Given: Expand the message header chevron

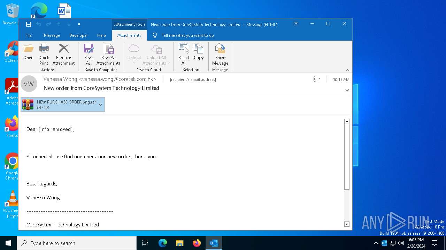Looking at the screenshot, I should click(347, 90).
